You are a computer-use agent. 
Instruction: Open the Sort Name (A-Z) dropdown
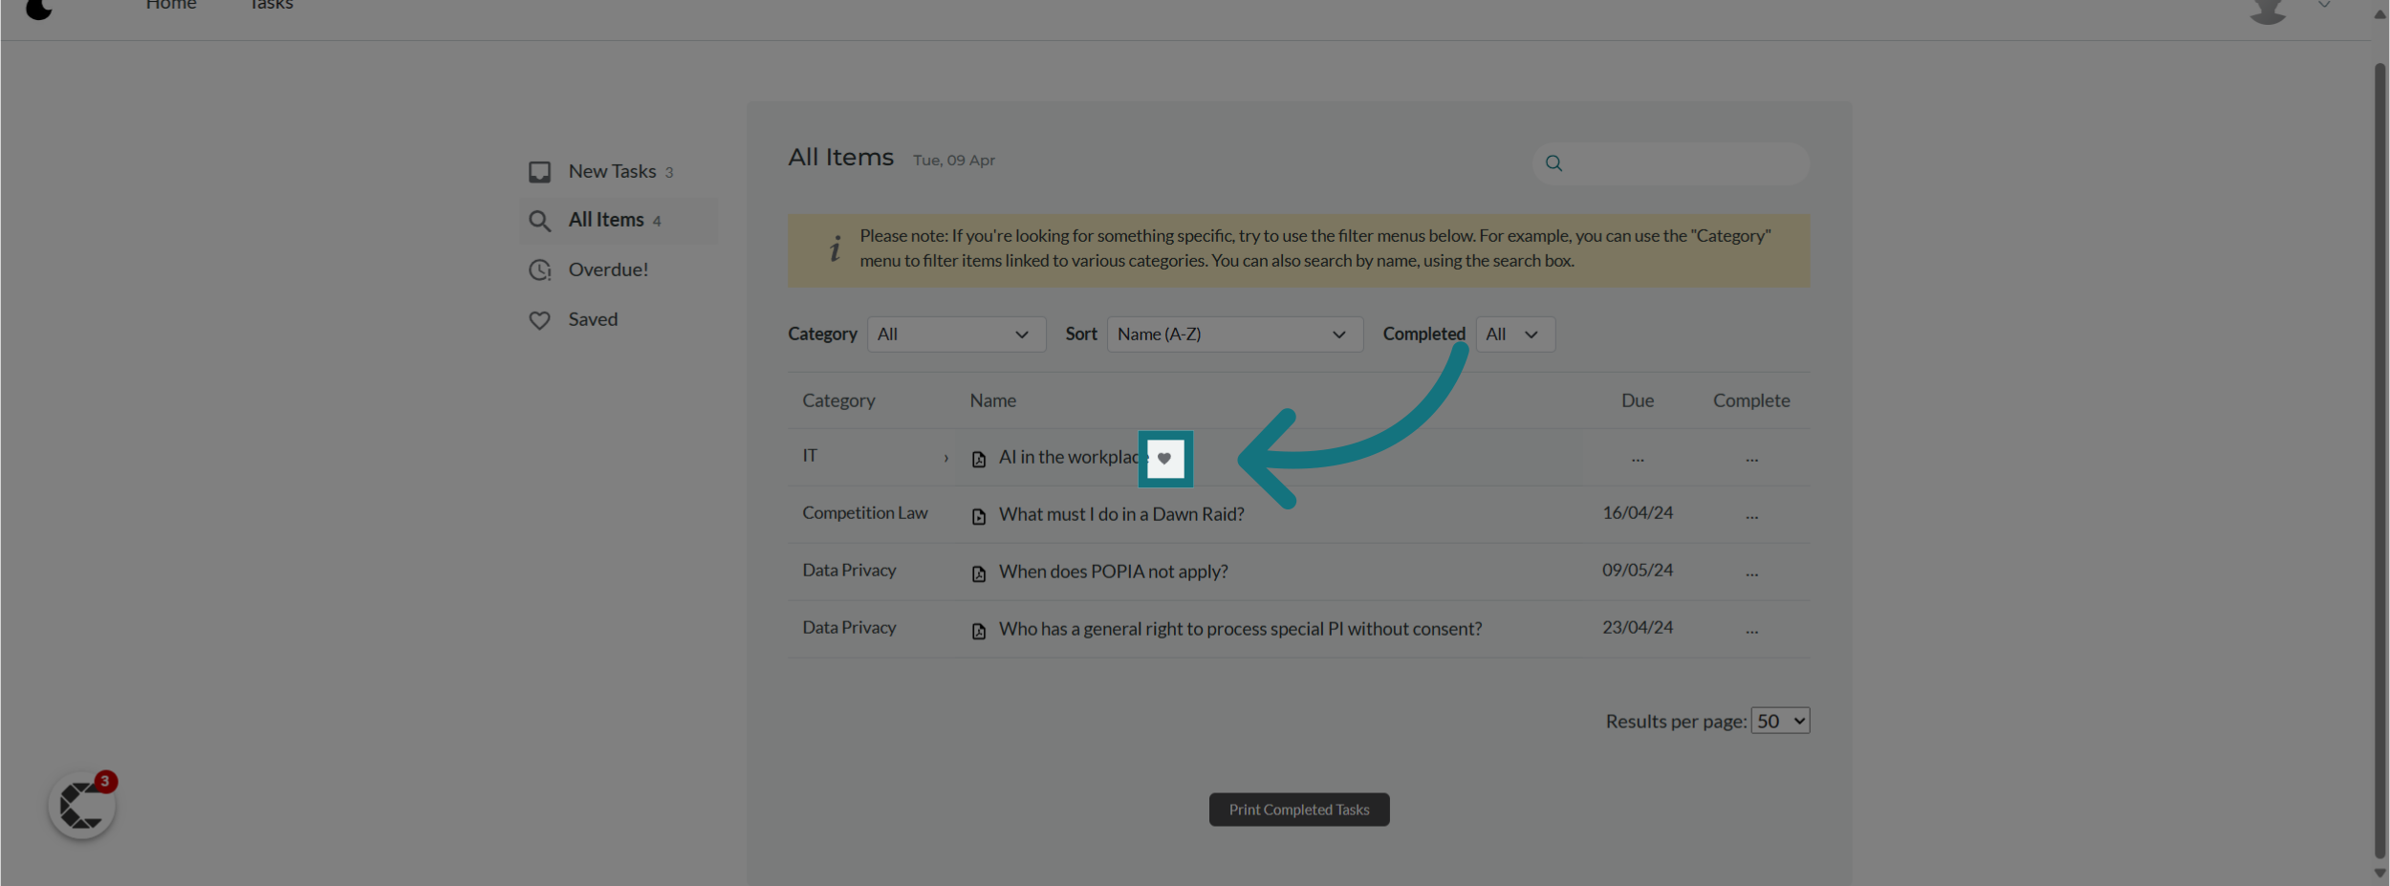(1235, 335)
